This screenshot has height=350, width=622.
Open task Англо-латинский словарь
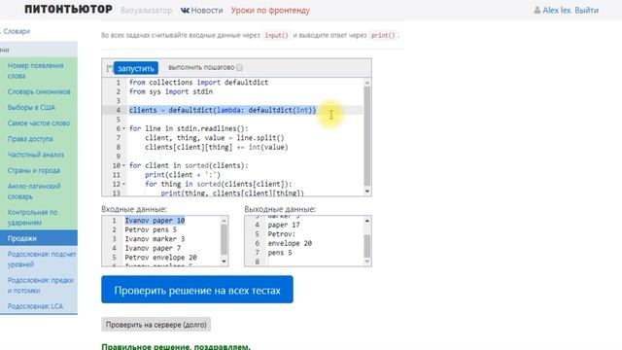(x=34, y=192)
